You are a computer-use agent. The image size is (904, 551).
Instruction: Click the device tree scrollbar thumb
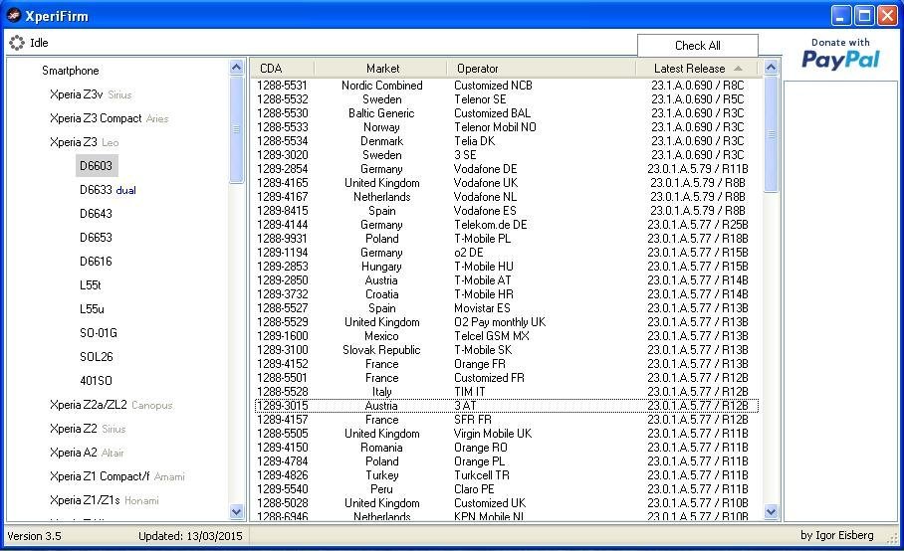(236, 129)
